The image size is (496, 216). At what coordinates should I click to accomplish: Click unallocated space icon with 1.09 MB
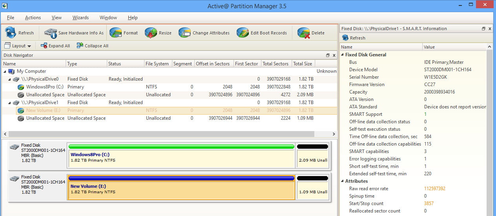[x=21, y=118]
